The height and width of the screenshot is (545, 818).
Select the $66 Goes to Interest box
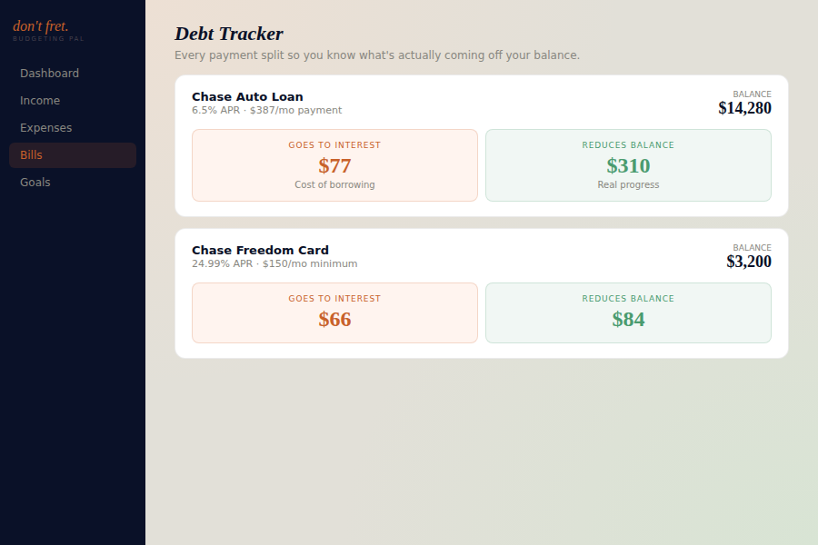(x=334, y=312)
